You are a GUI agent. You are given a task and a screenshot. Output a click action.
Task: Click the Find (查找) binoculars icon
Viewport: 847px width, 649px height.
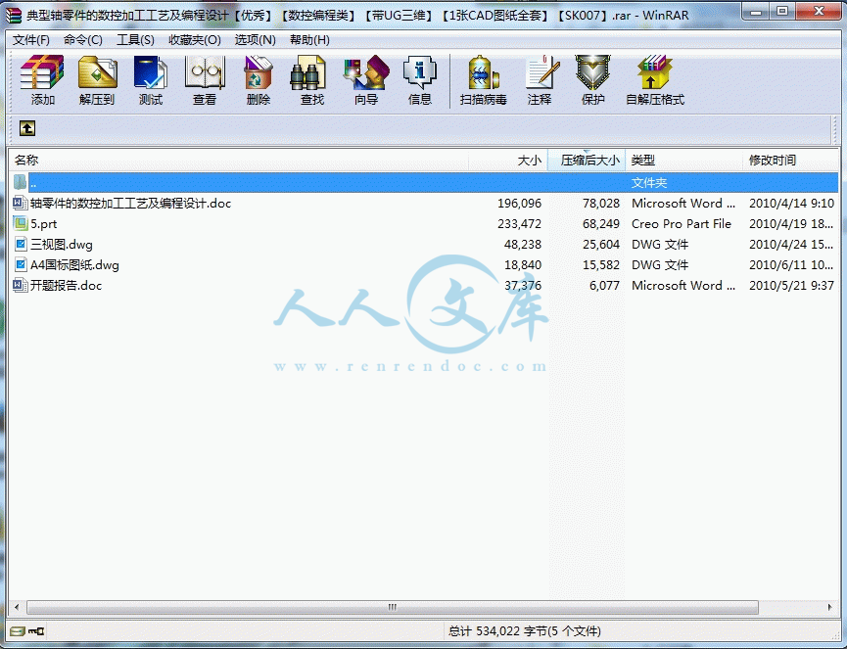pyautogui.click(x=307, y=72)
